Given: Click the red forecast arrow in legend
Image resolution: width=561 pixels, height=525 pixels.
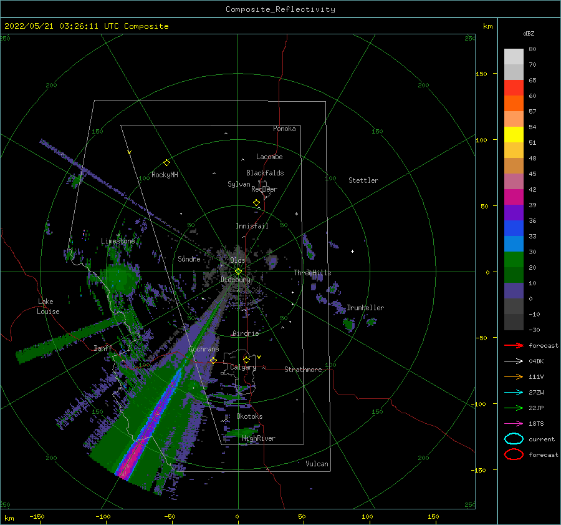Looking at the screenshot, I should pos(514,345).
